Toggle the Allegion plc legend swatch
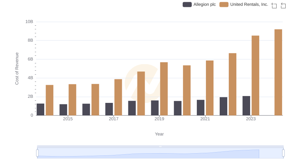290x167 pixels. tap(187, 4)
